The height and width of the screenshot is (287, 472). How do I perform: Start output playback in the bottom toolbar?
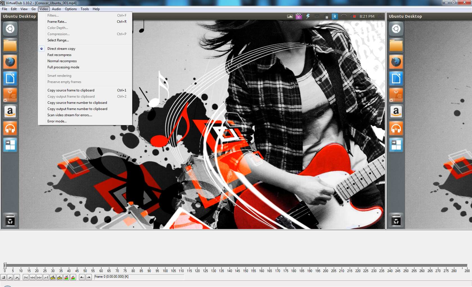17,277
